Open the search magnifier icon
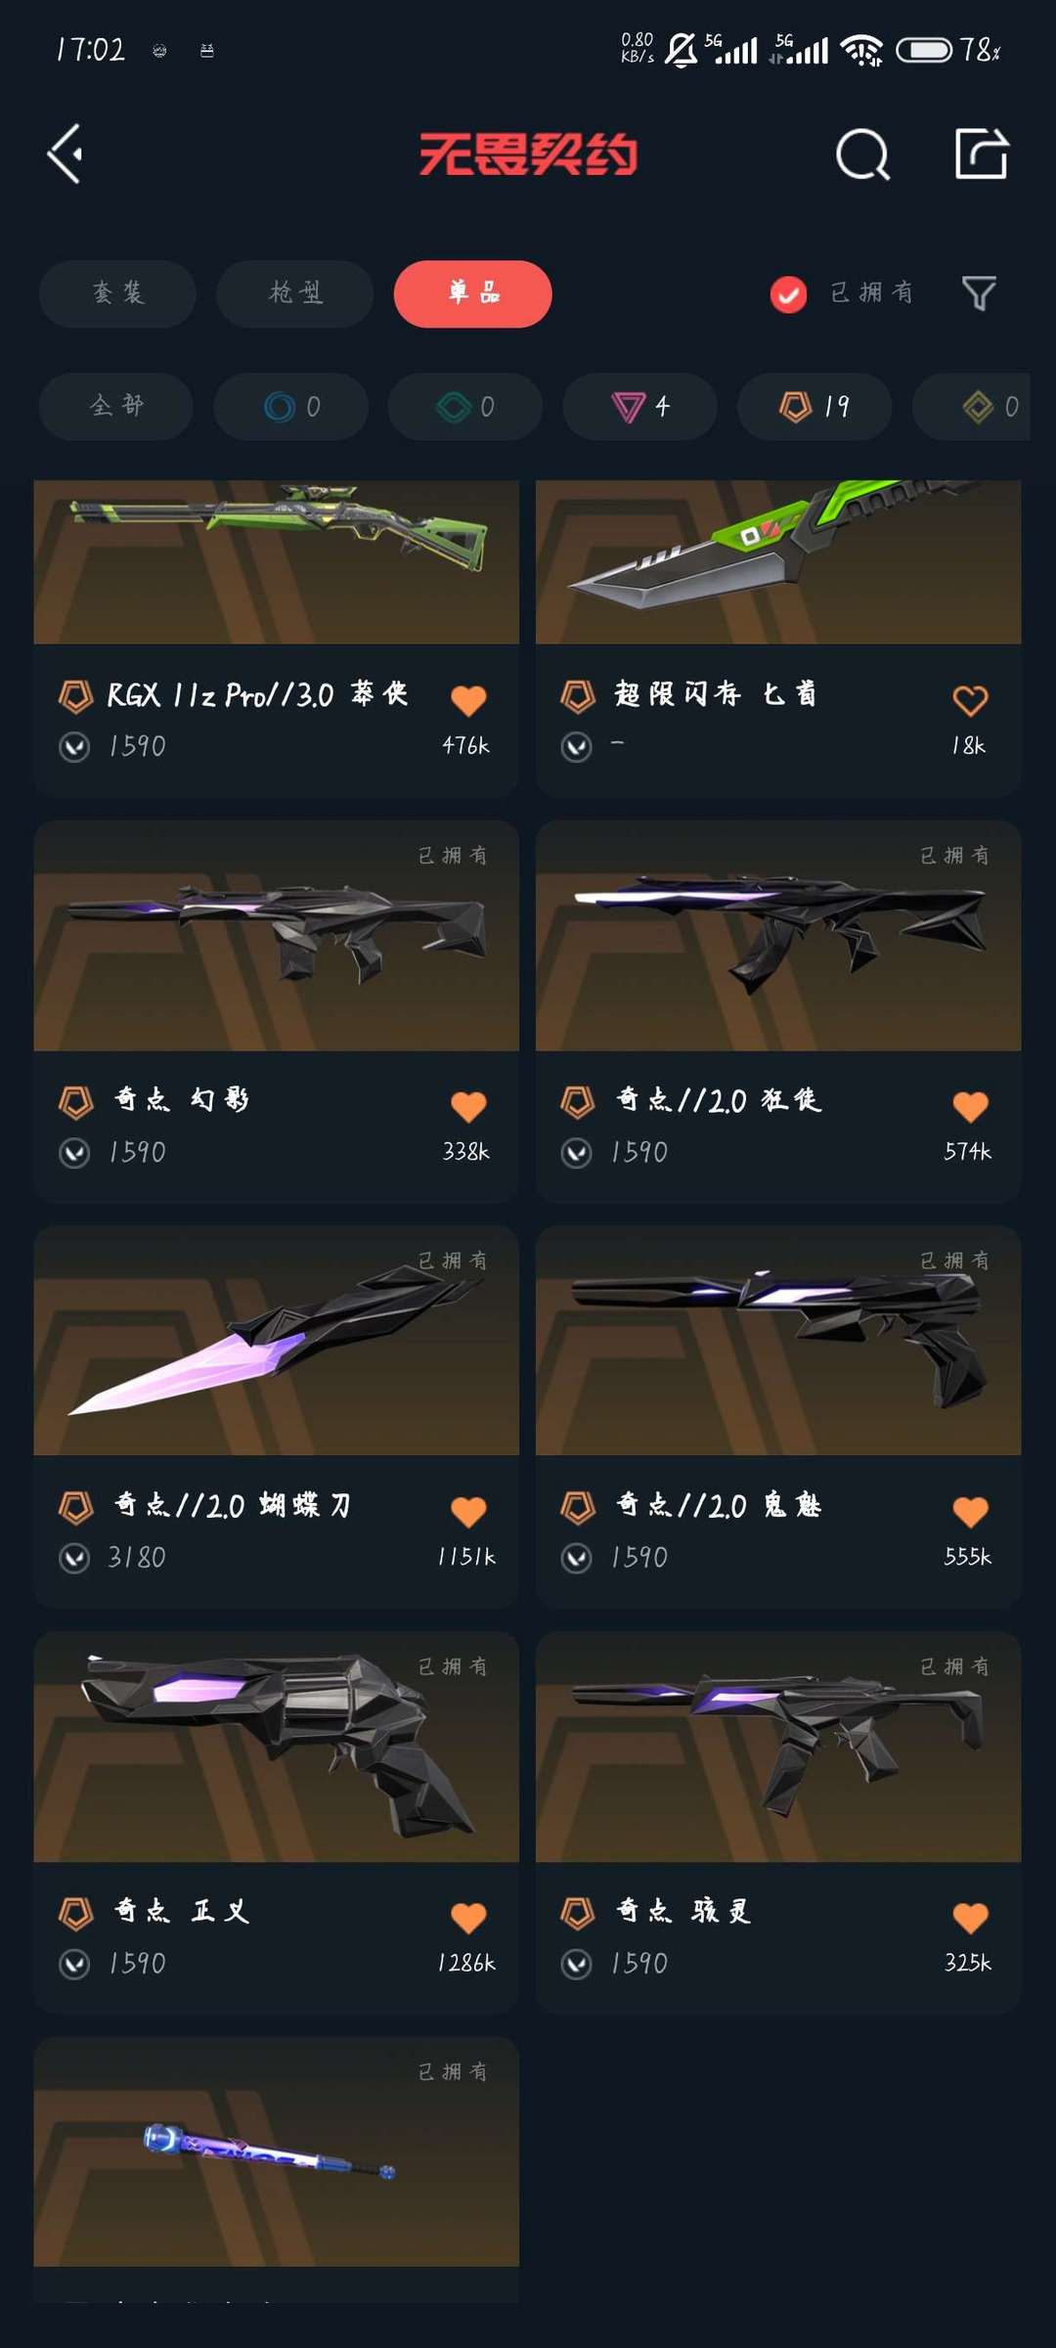 tap(862, 155)
